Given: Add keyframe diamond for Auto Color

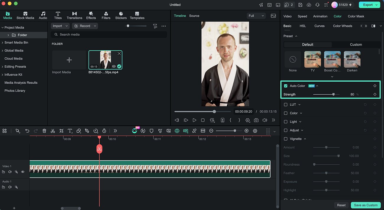Looking at the screenshot, I should click(375, 86).
